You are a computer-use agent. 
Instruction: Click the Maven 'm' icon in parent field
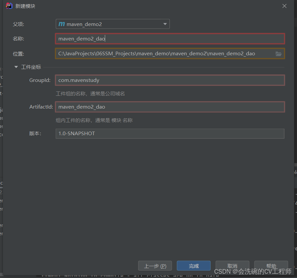coord(62,24)
